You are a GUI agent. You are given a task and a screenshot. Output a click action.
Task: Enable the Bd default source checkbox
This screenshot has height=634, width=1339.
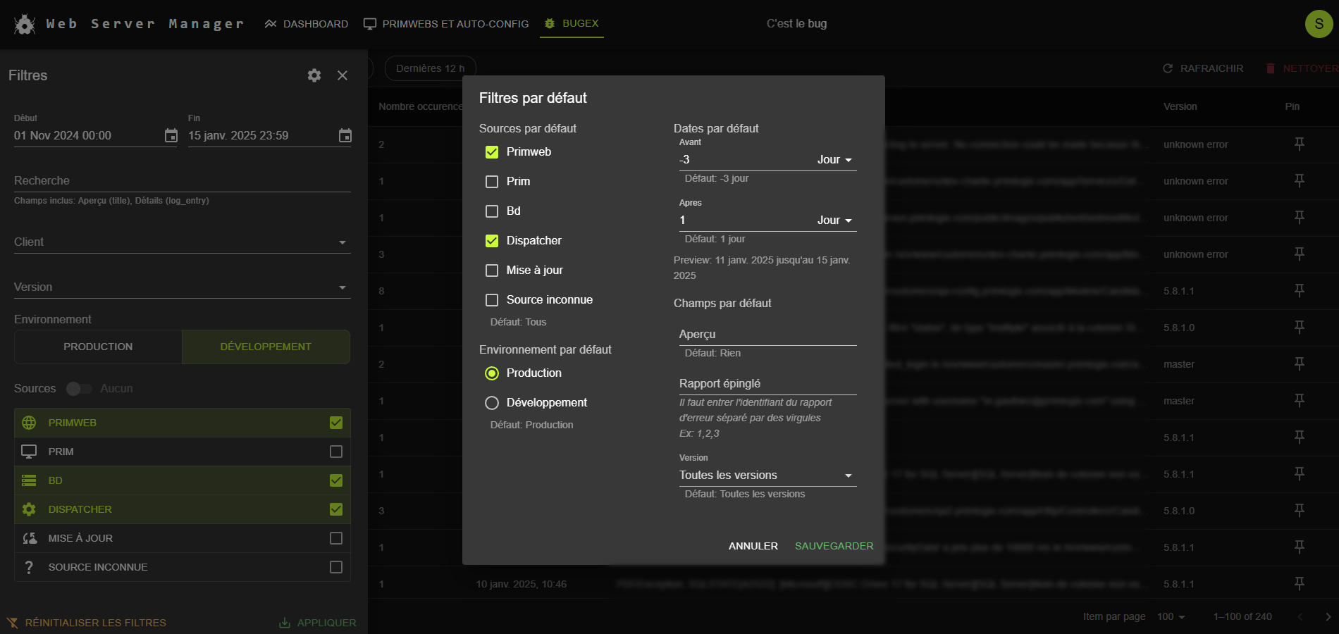492,211
